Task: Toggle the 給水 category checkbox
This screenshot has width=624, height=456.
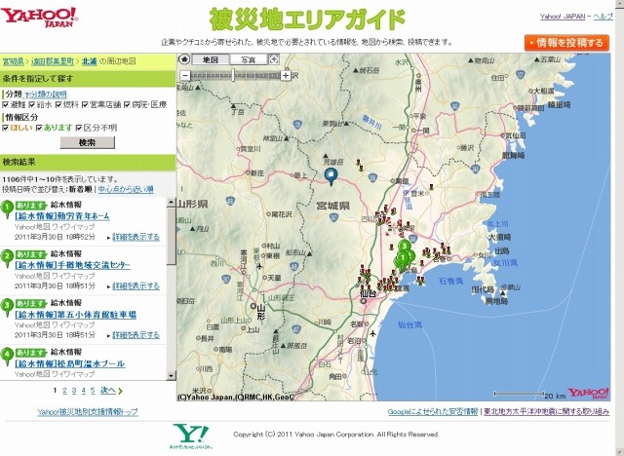Action: tap(32, 105)
